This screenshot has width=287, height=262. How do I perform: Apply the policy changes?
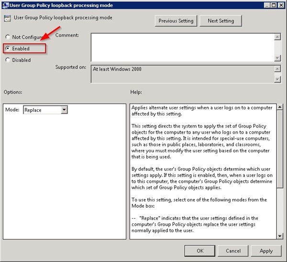[x=266, y=251]
